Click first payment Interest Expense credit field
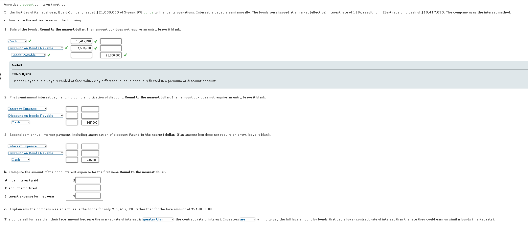This screenshot has width=528, height=247. (90, 109)
